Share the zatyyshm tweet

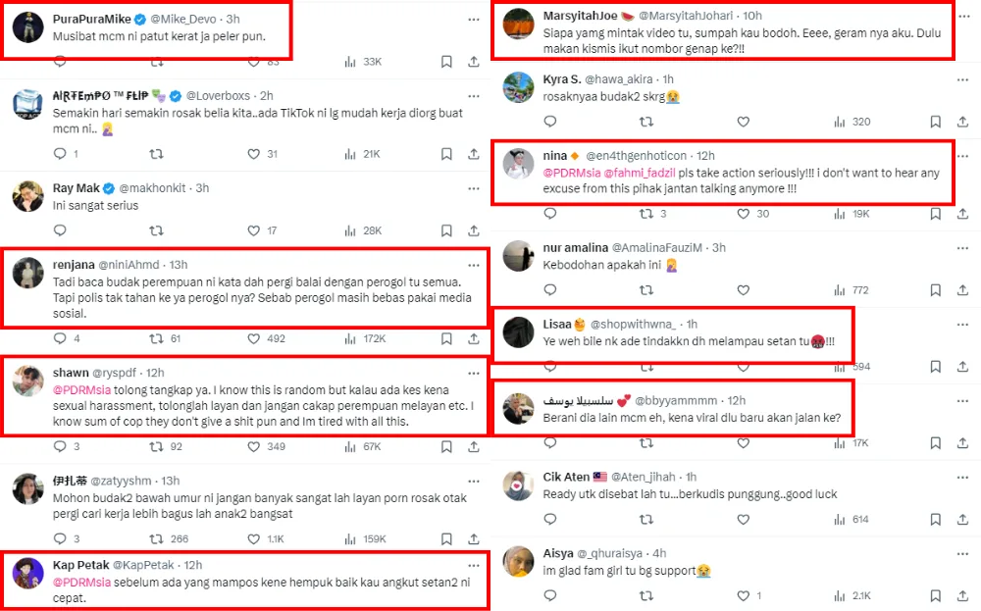[x=475, y=538]
